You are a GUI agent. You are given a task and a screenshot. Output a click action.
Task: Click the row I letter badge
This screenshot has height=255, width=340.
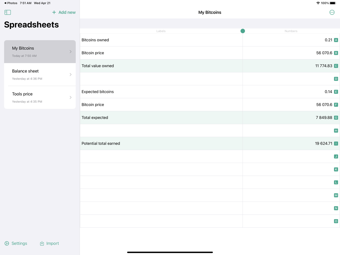click(336, 143)
